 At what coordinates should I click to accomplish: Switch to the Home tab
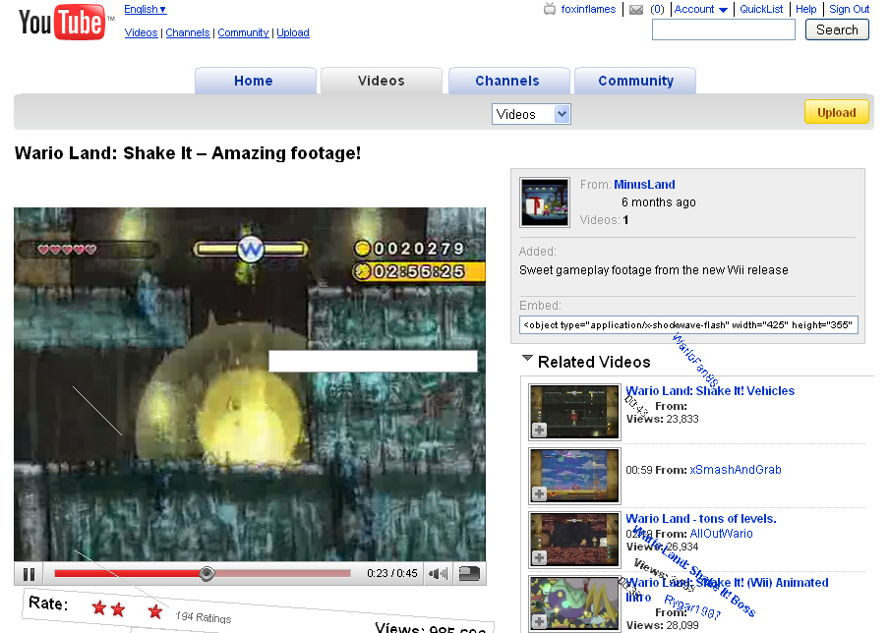254,81
